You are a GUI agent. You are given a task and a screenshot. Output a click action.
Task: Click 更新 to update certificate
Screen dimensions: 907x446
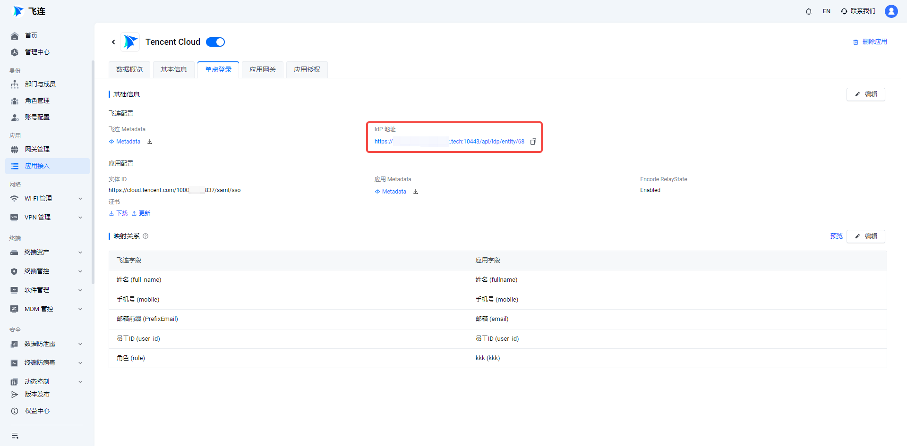coord(141,213)
